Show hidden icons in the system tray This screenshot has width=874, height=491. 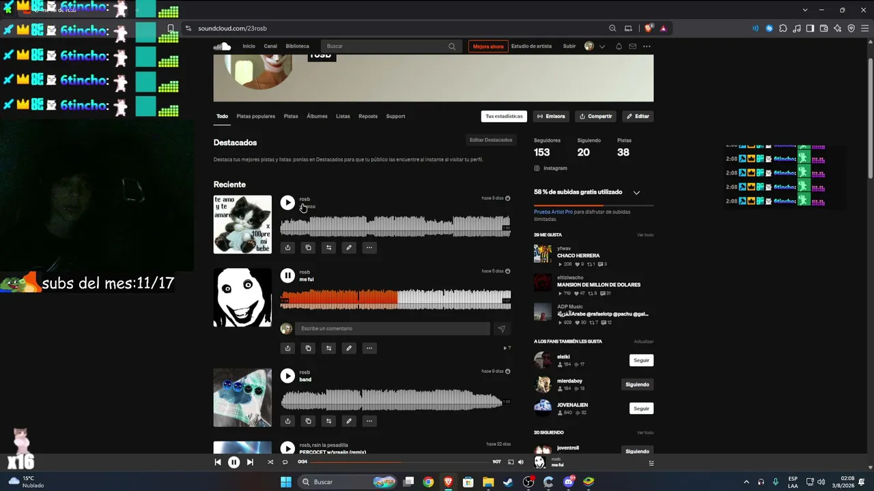[746, 482]
